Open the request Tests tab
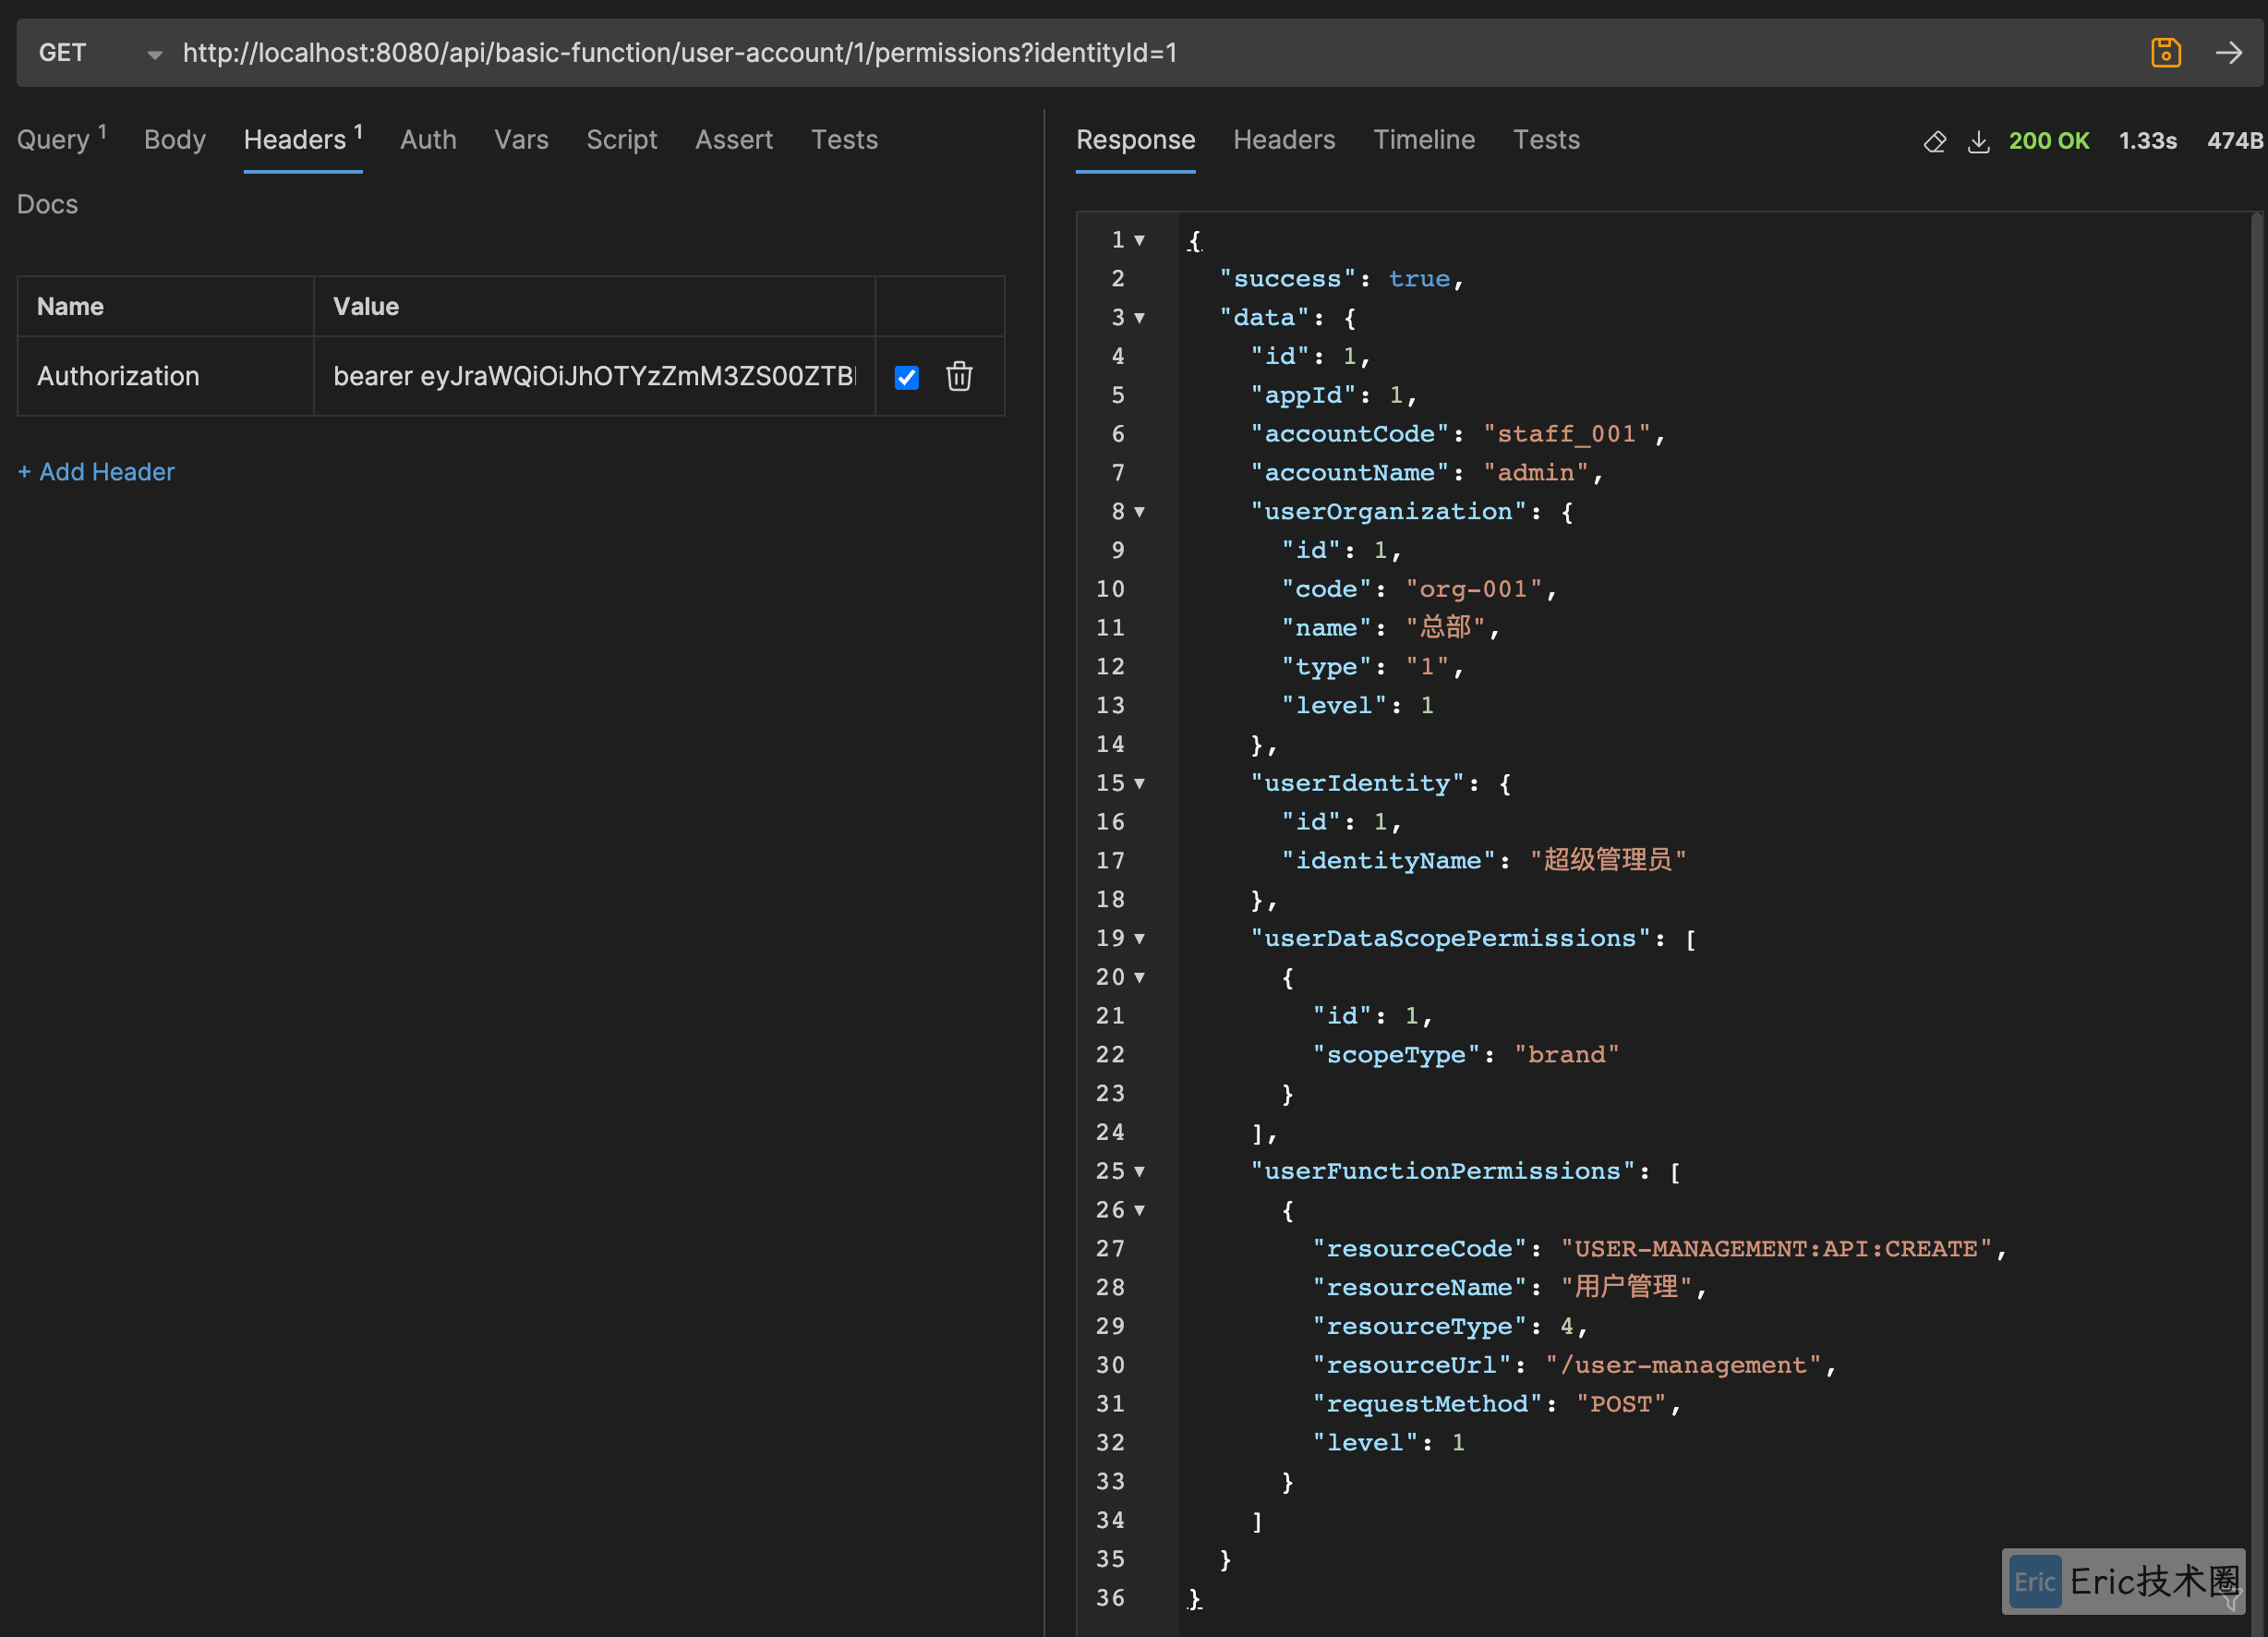This screenshot has width=2268, height=1637. click(x=844, y=139)
